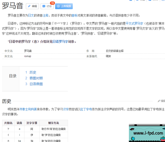Image resolution: width=165 pixels, height=142 pixels.
Task: Click the www.i-fpd.com banner image
Action: [147, 133]
